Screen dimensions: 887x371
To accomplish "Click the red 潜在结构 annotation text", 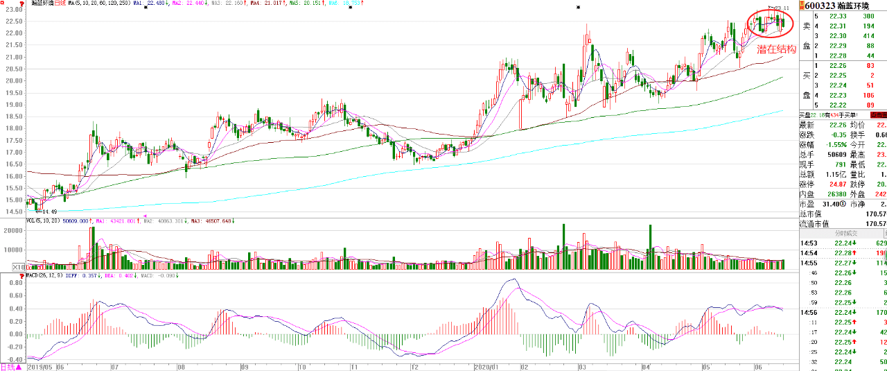I will [776, 49].
